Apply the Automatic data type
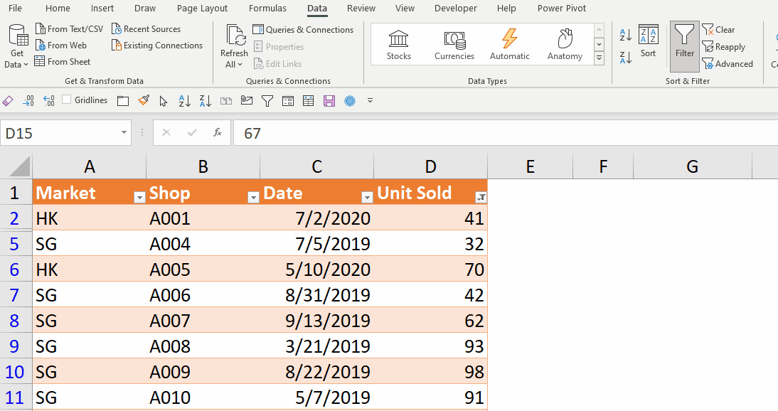The height and width of the screenshot is (411, 778). [x=509, y=44]
